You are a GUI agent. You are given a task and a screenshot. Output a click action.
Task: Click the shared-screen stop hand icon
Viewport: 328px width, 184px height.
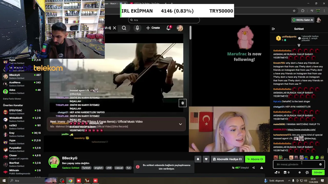(x=183, y=103)
